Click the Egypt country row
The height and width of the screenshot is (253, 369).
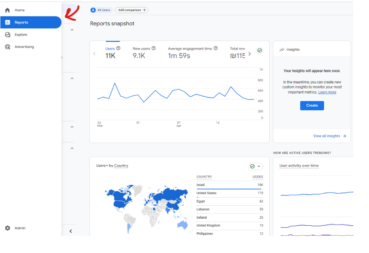pyautogui.click(x=230, y=202)
